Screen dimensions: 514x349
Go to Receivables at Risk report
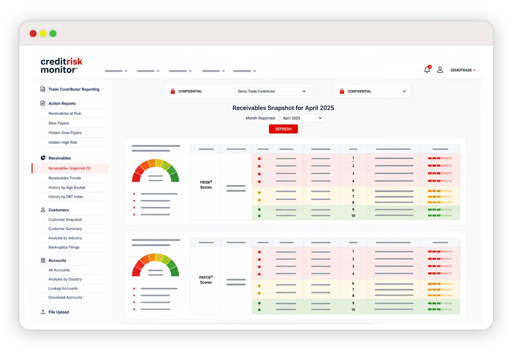65,113
